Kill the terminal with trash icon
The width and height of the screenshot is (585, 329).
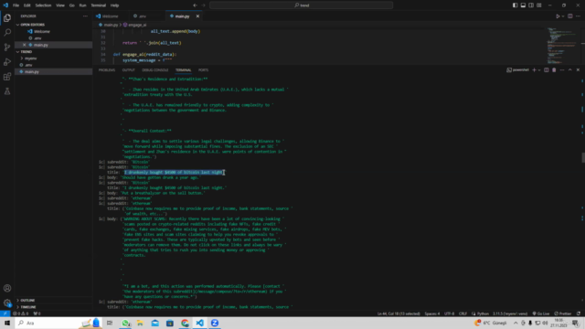click(x=554, y=69)
